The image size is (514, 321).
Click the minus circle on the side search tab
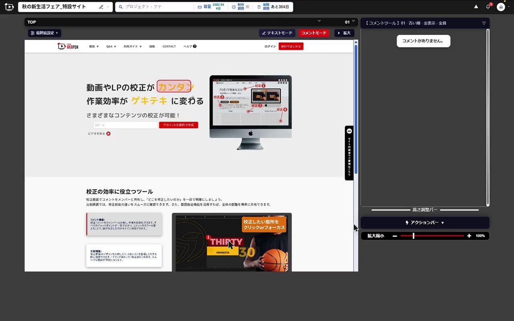pyautogui.click(x=349, y=131)
